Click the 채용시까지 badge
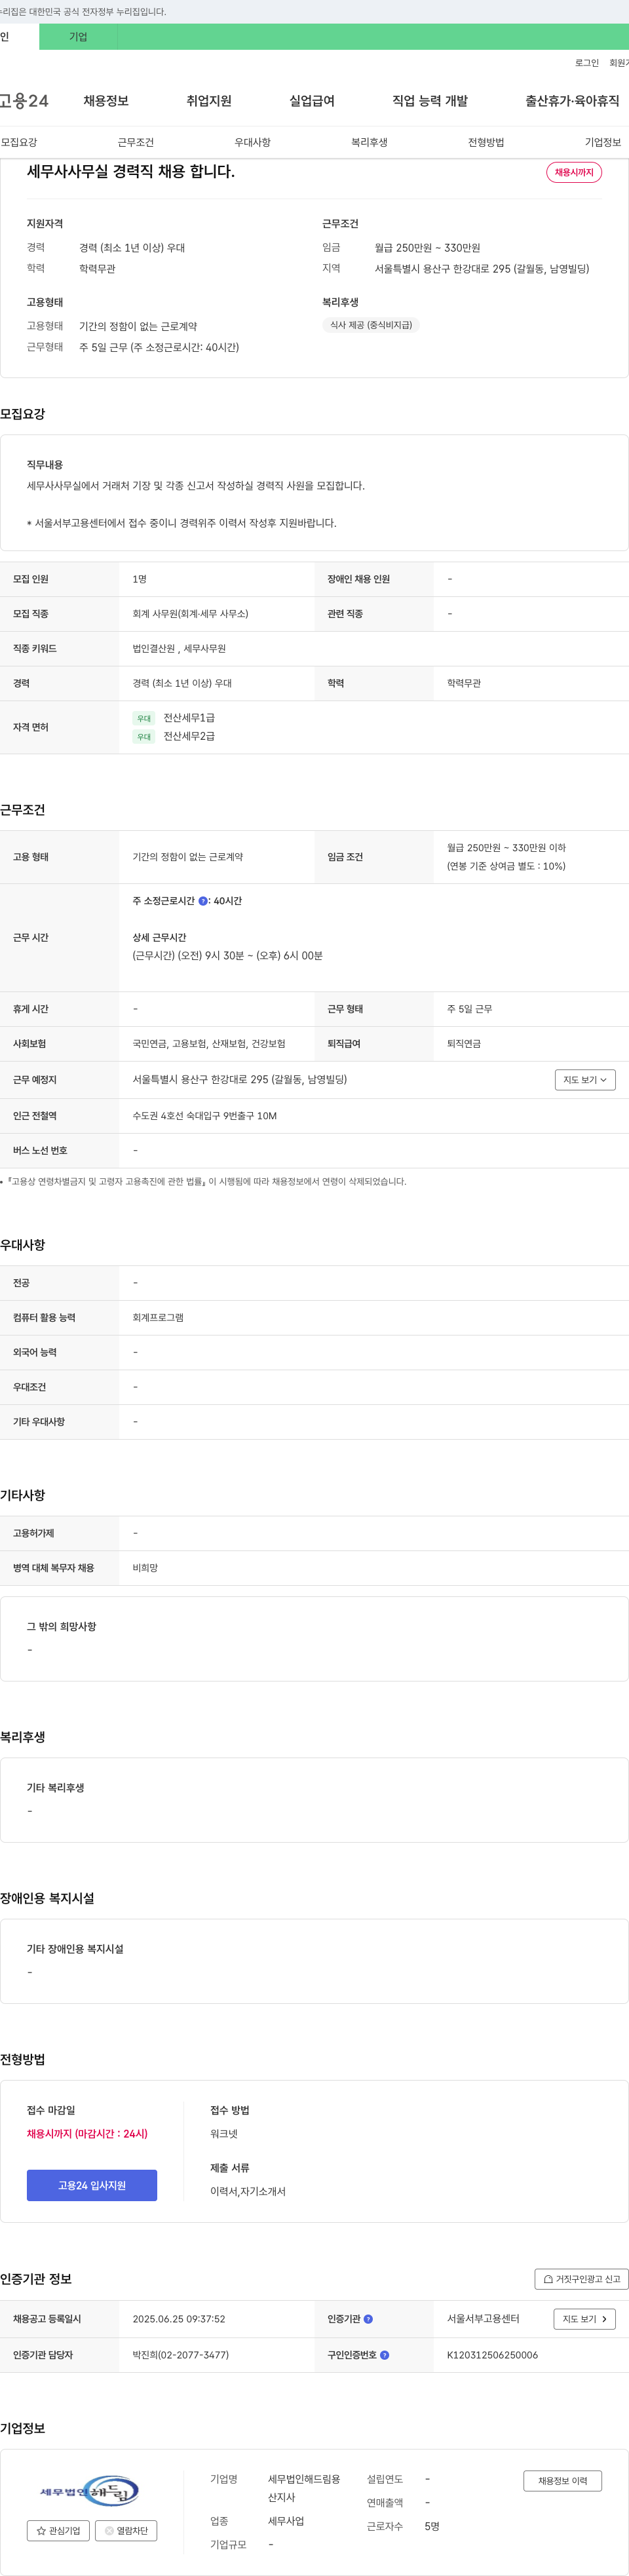 [x=574, y=172]
